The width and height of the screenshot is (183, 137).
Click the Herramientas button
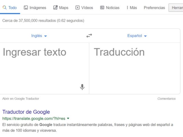[176, 8]
